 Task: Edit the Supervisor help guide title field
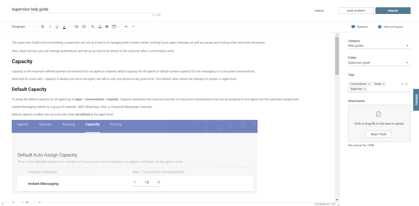(86, 9)
